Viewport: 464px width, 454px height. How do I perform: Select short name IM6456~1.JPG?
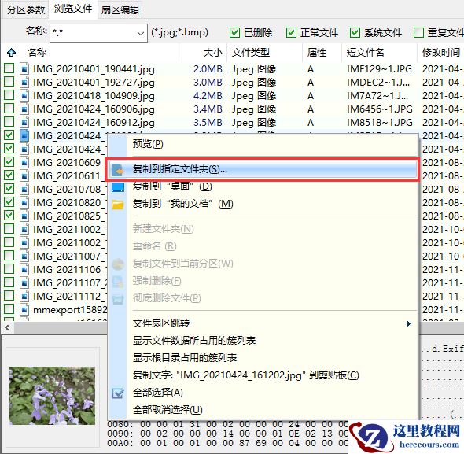[x=380, y=109]
